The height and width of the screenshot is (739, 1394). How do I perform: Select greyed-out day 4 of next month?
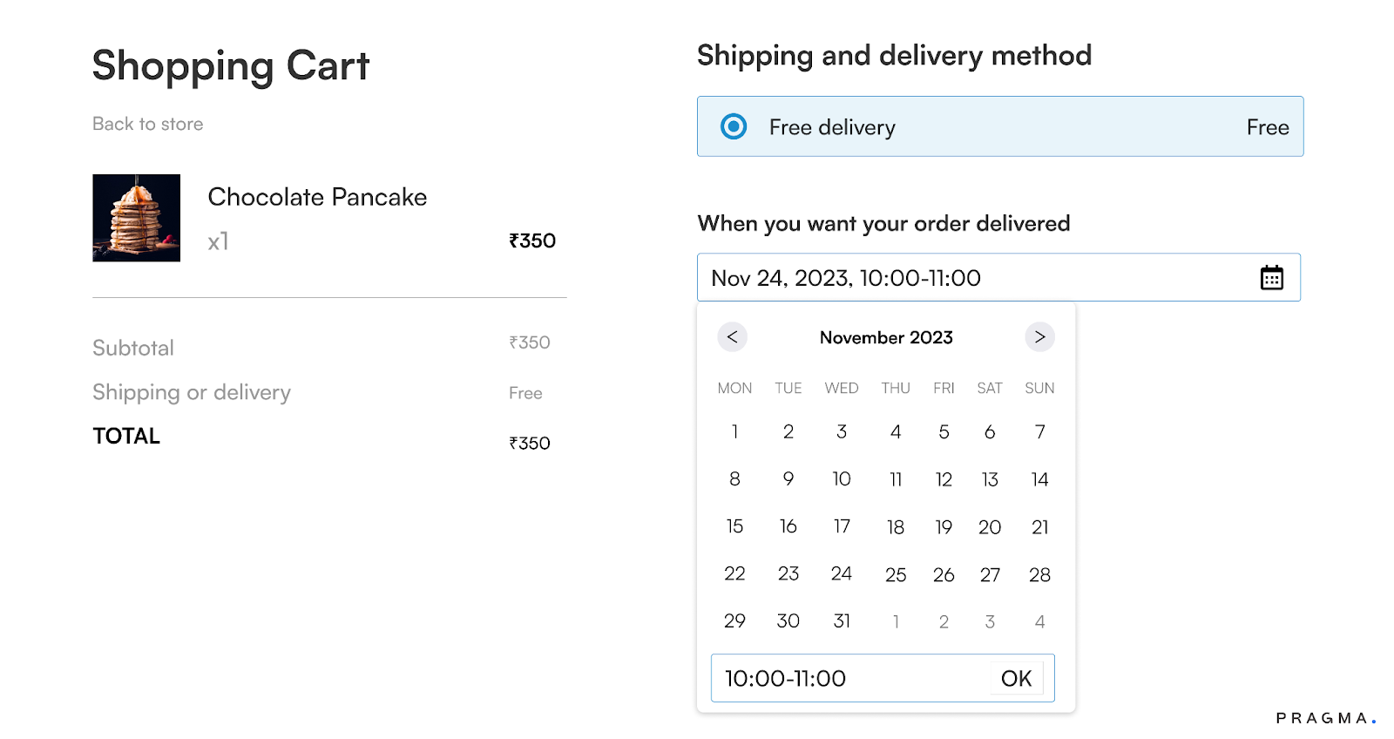[x=1039, y=622]
